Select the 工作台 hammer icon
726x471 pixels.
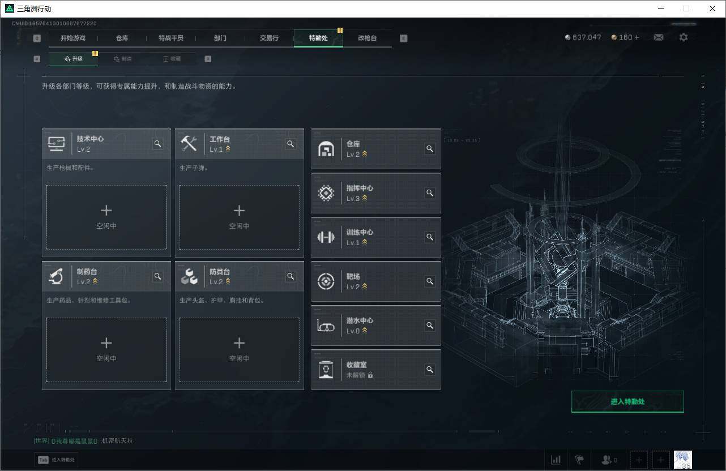click(189, 143)
